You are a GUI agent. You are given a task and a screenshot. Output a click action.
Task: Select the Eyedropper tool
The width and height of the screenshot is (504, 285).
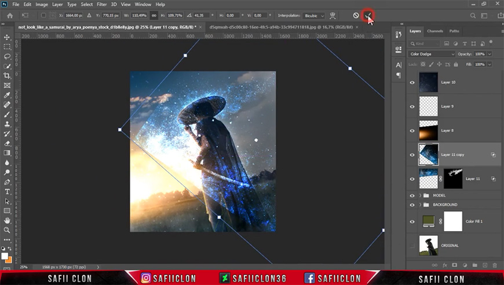[7, 95]
